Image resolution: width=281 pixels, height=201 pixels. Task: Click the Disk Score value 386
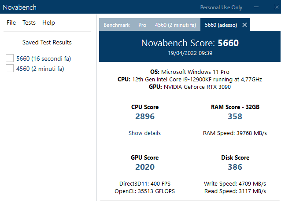[x=235, y=167]
